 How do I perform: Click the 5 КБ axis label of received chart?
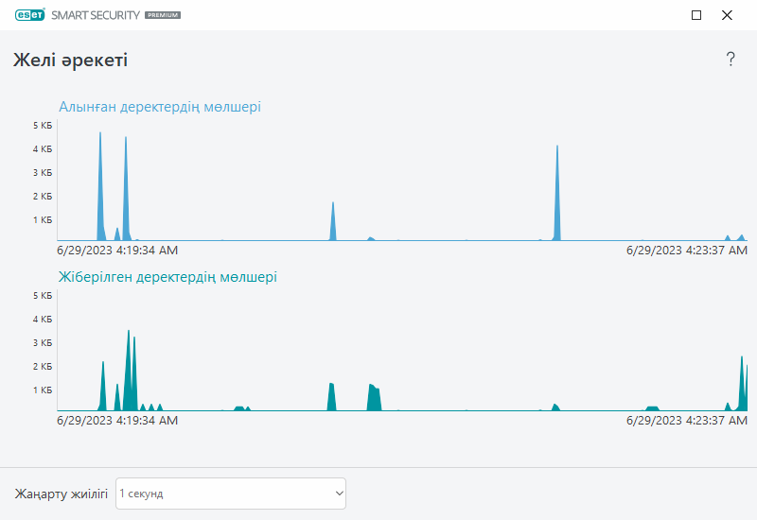pyautogui.click(x=43, y=126)
